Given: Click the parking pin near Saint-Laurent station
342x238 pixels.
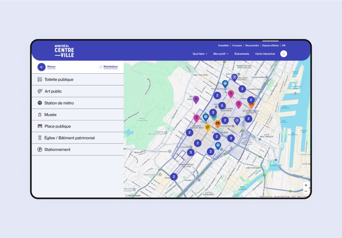Looking at the screenshot, I should coord(234,77).
